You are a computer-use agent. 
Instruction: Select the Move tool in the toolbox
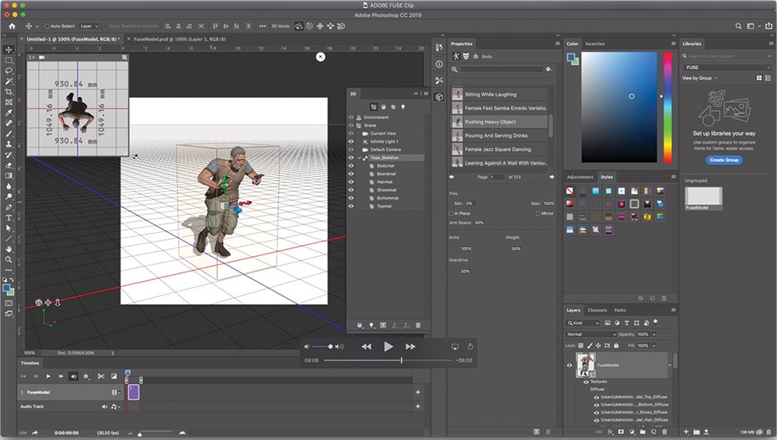tap(9, 50)
